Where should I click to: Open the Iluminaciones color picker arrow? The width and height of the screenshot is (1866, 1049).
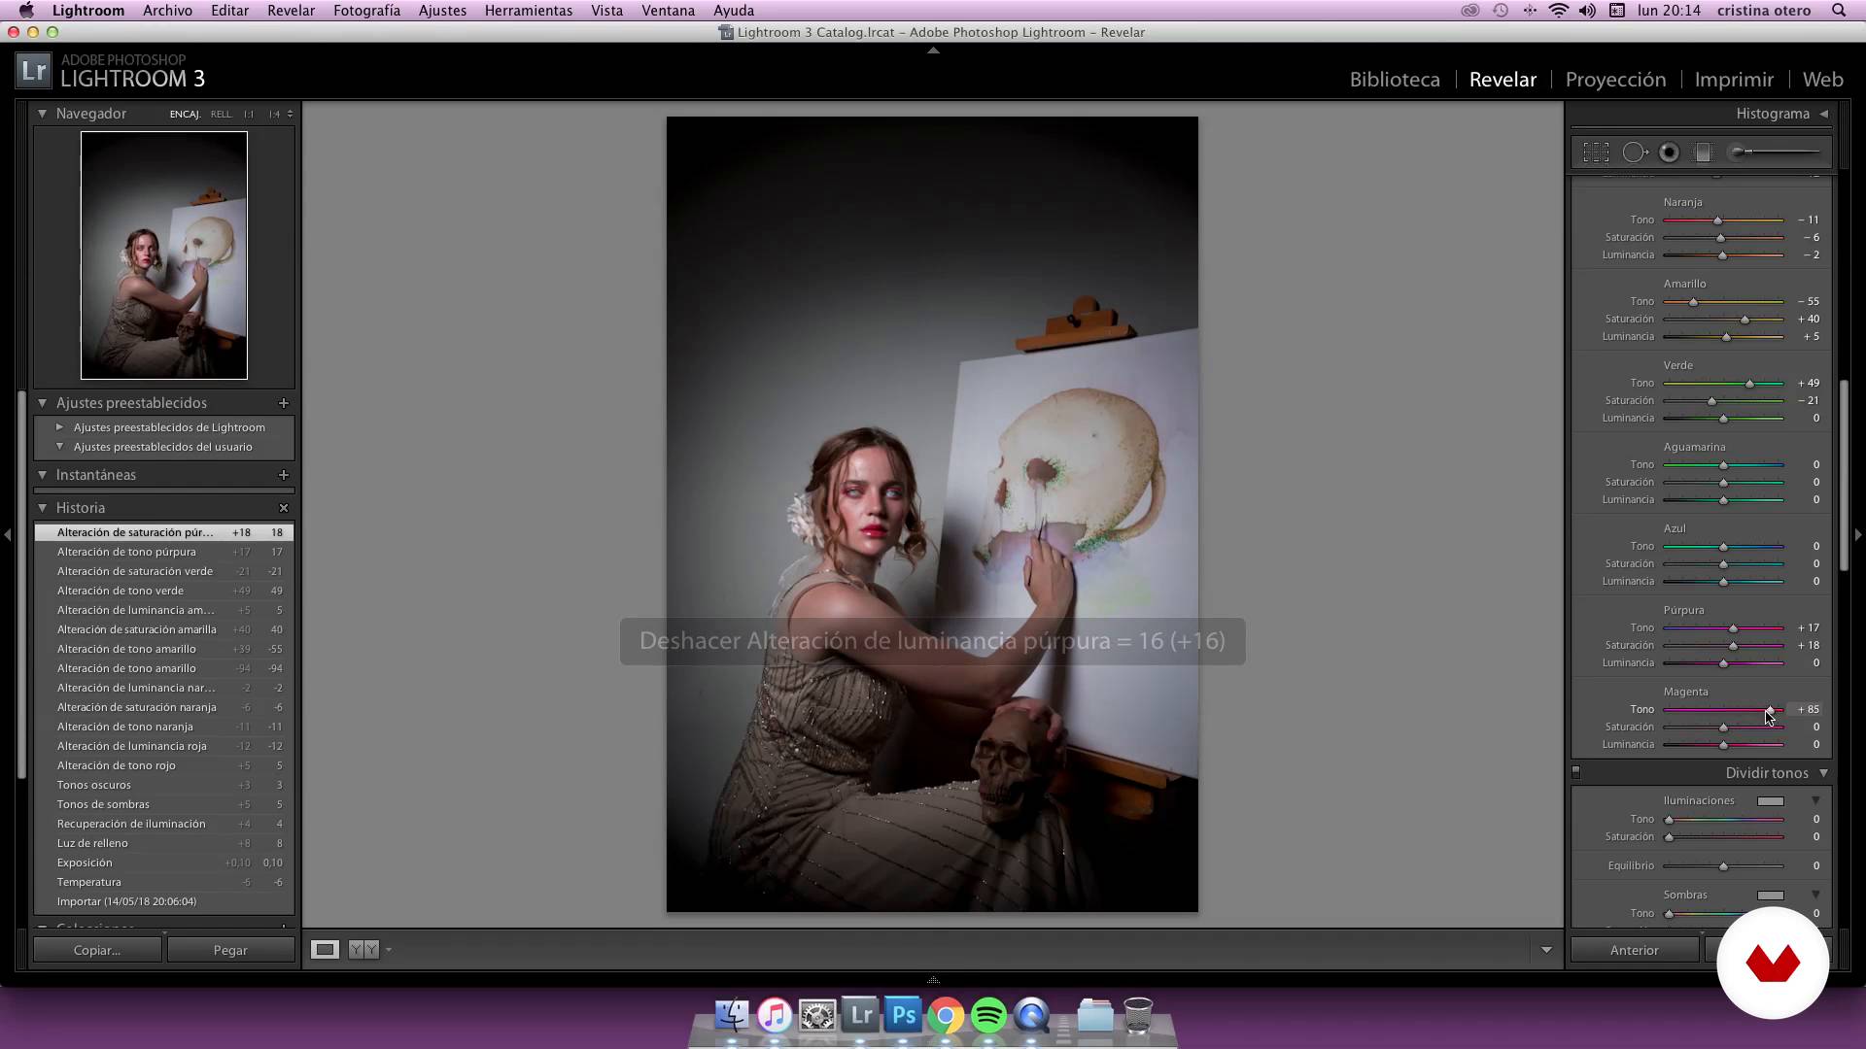(x=1815, y=800)
